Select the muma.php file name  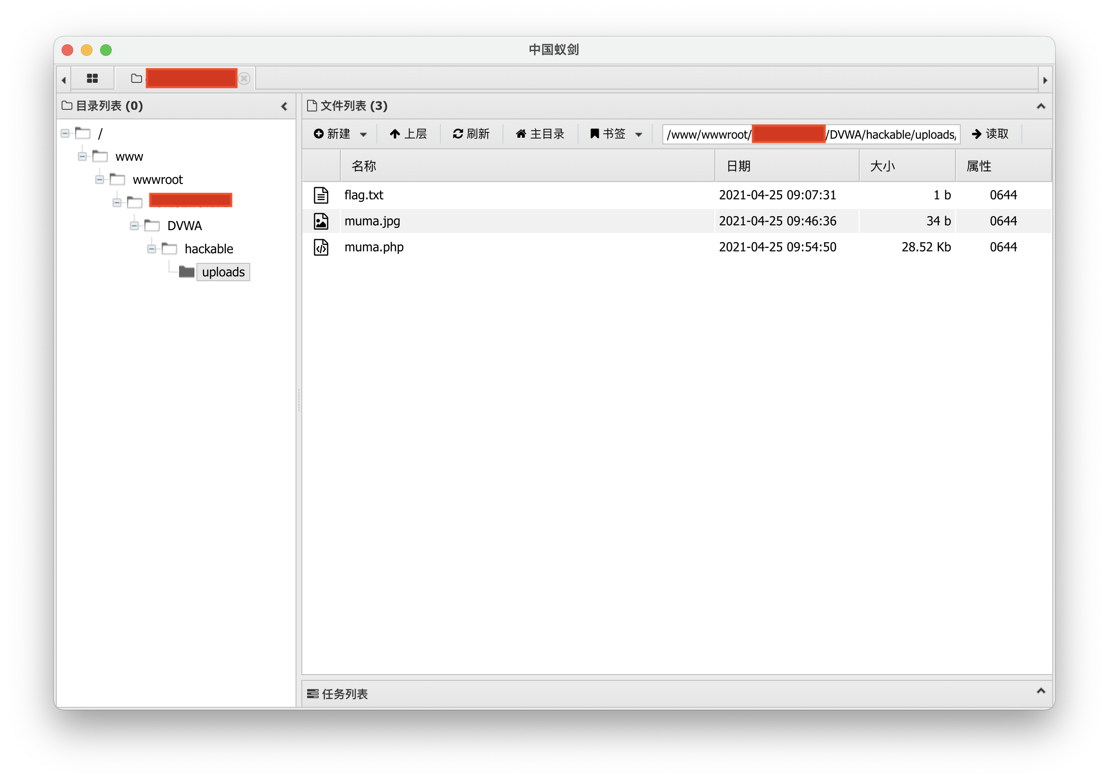pos(374,247)
